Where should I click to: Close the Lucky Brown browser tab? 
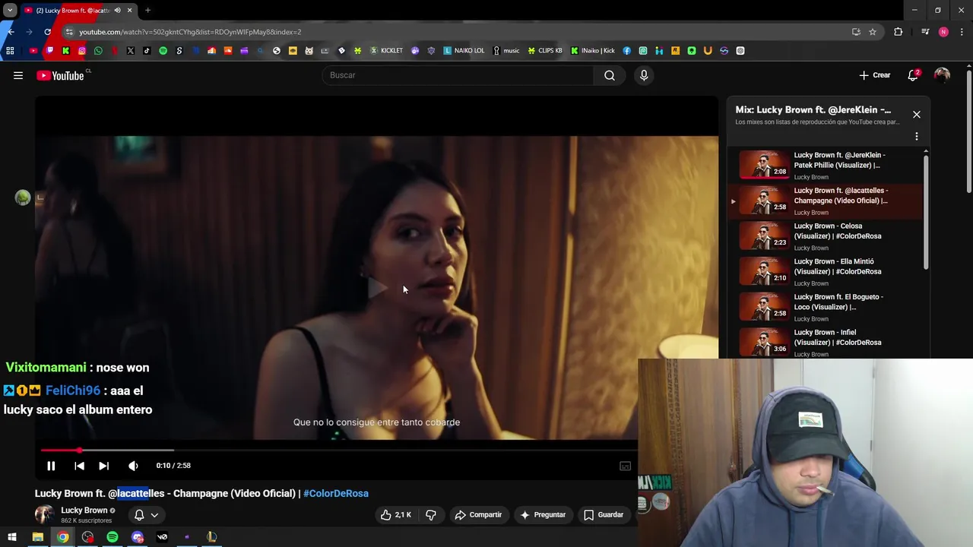click(129, 11)
